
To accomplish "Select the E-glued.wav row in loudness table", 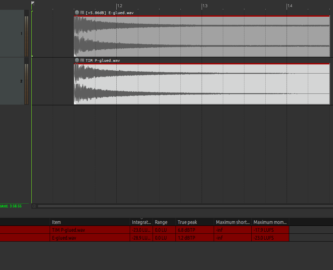I will pos(144,238).
